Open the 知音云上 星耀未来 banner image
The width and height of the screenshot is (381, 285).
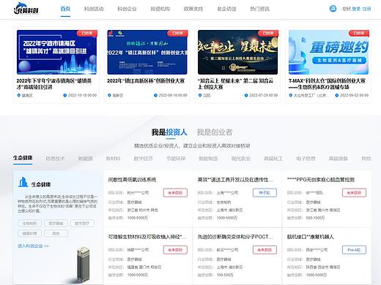click(x=238, y=52)
